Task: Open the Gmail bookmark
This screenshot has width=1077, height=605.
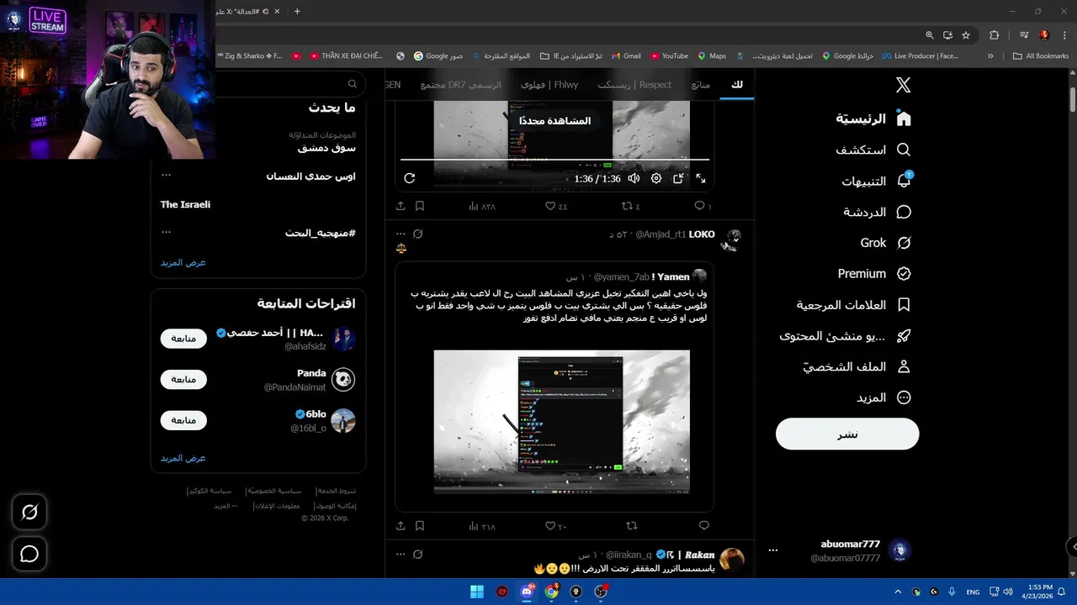Action: tap(625, 56)
